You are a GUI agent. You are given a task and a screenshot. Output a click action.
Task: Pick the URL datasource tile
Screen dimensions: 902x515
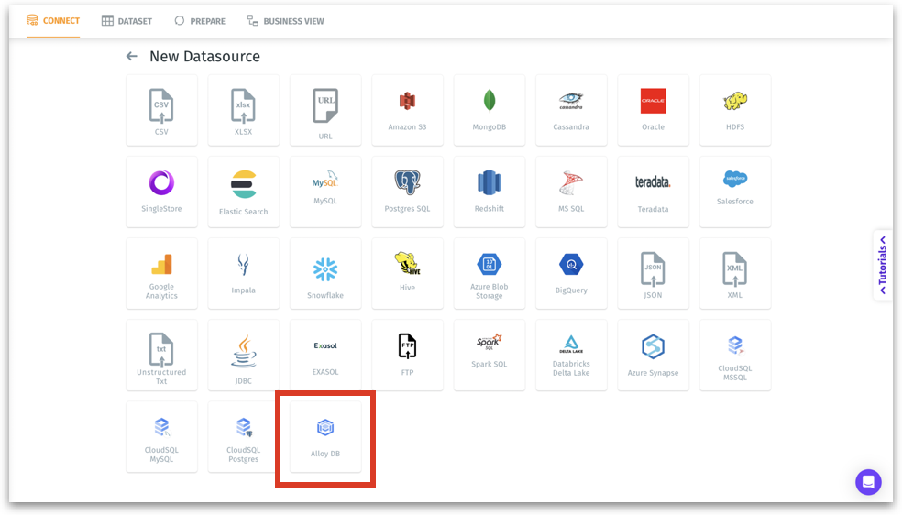click(x=325, y=110)
